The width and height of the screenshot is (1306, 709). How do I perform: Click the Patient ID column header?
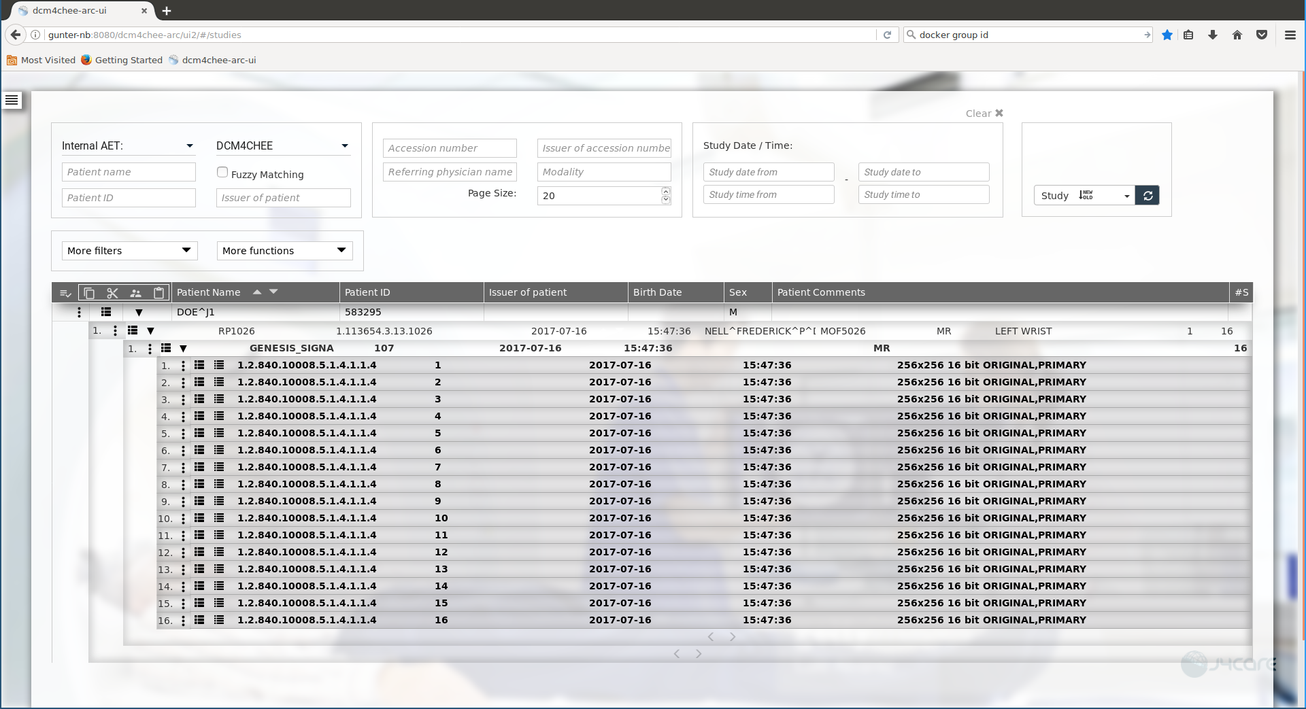click(412, 292)
